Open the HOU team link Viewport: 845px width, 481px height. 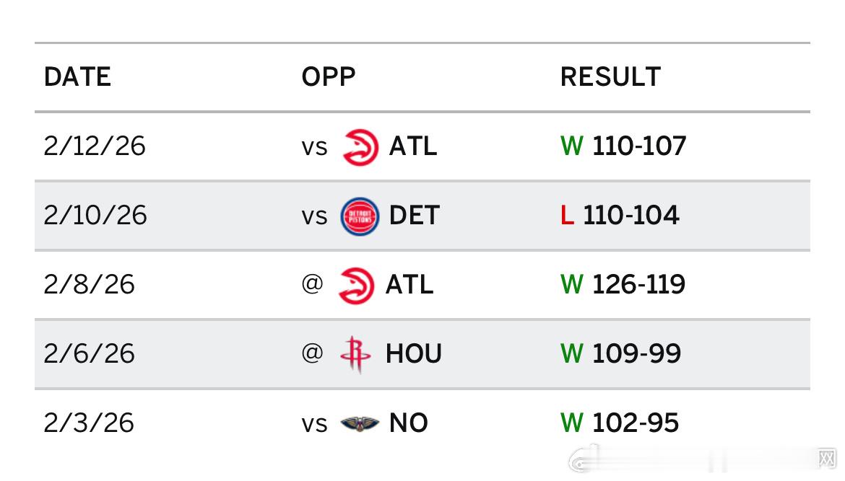coord(413,354)
